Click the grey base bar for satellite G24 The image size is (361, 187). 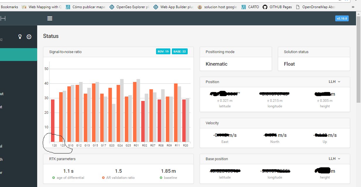click(122, 110)
